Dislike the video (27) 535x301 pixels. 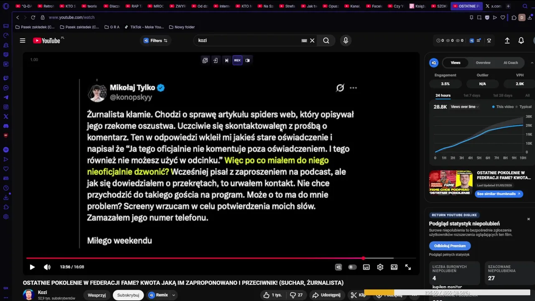coord(296,295)
